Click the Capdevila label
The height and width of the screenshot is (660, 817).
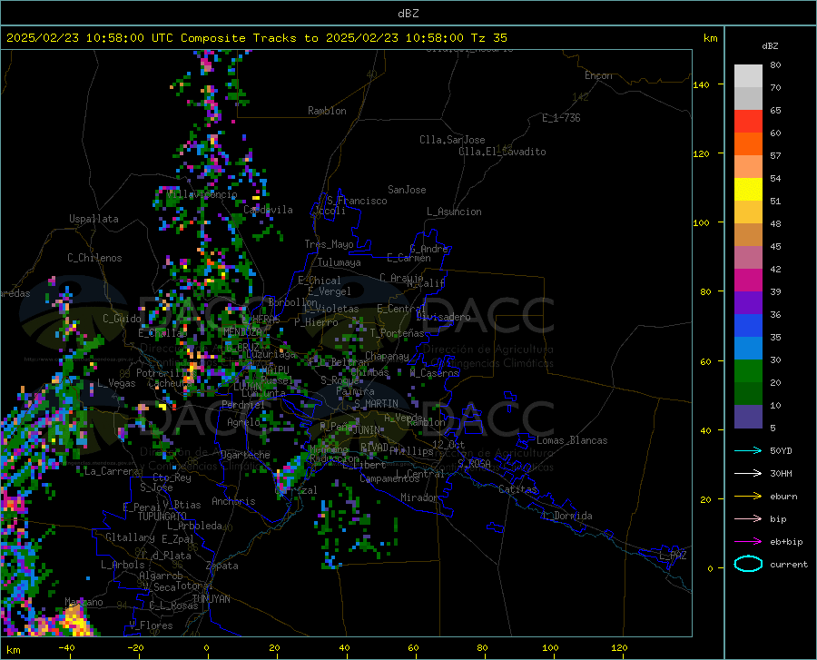pos(268,210)
